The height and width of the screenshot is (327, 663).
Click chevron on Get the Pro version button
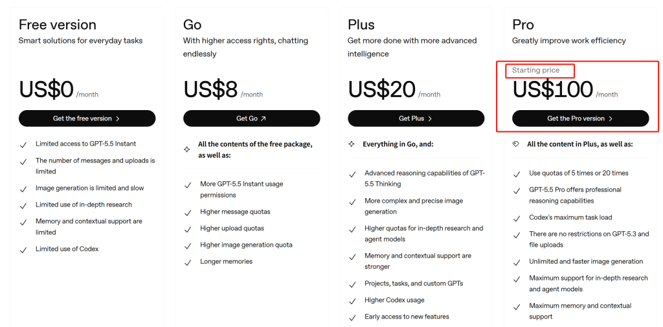(610, 119)
